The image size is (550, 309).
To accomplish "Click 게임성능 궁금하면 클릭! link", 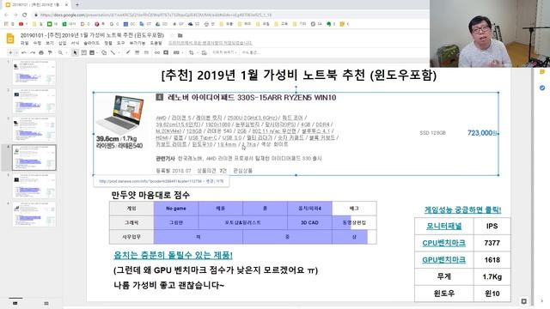I will [x=462, y=209].
